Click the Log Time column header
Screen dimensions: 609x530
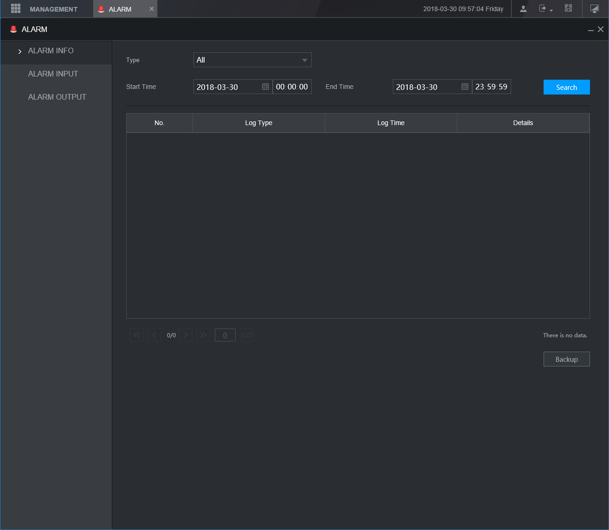(x=391, y=123)
